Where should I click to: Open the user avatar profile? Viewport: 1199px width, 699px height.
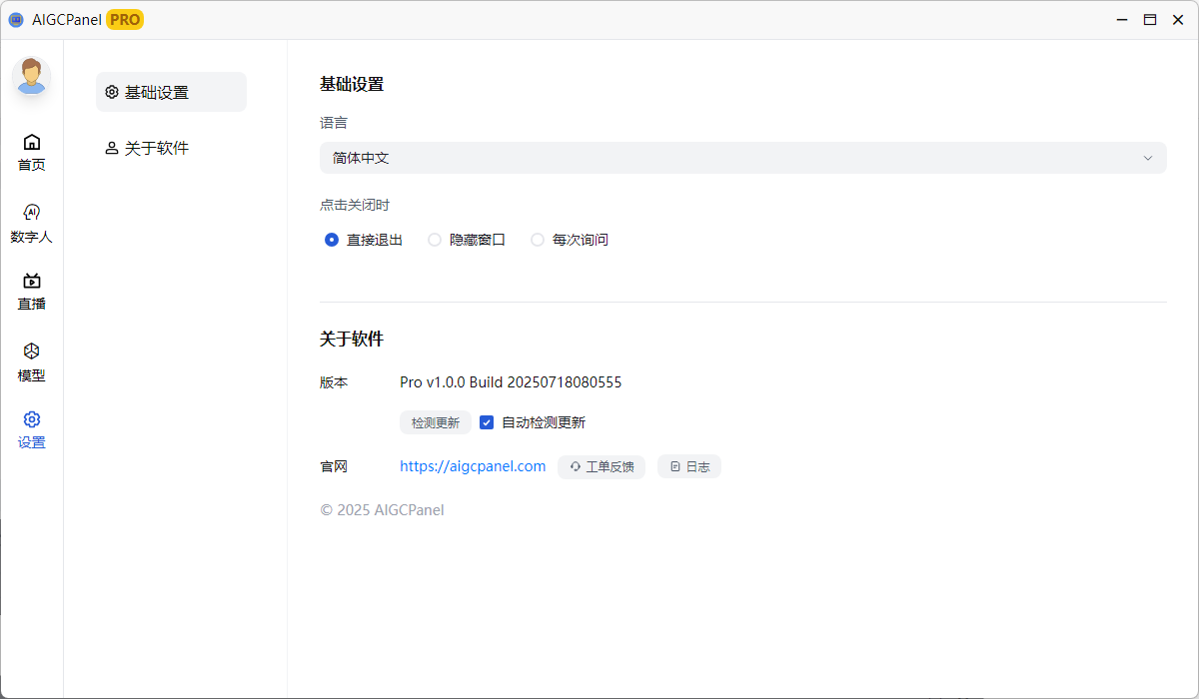pos(31,77)
